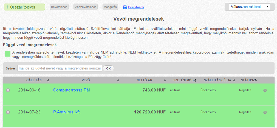Click the FIZETÉSI MÓD column header

click(x=183, y=80)
